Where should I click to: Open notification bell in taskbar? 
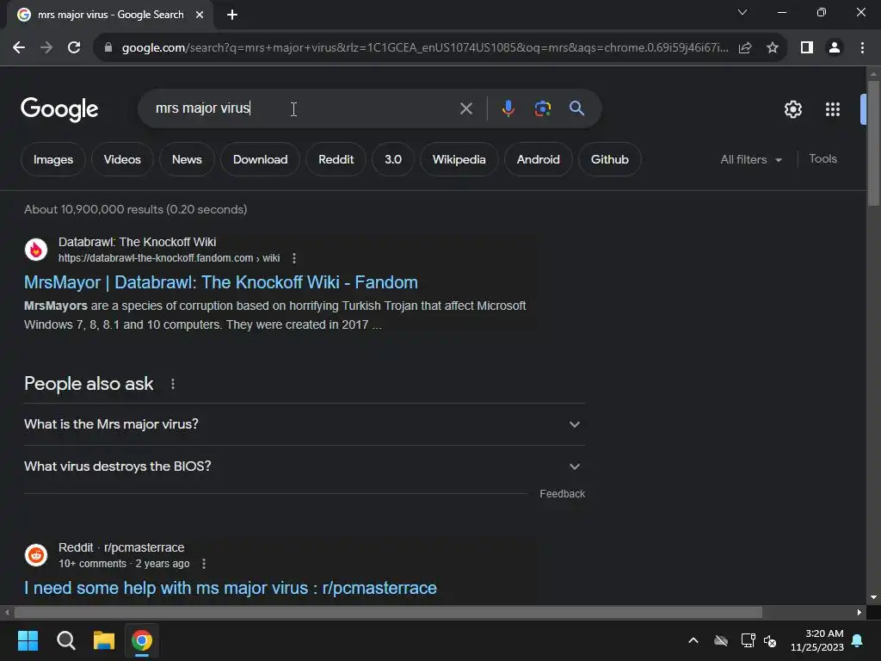(858, 640)
